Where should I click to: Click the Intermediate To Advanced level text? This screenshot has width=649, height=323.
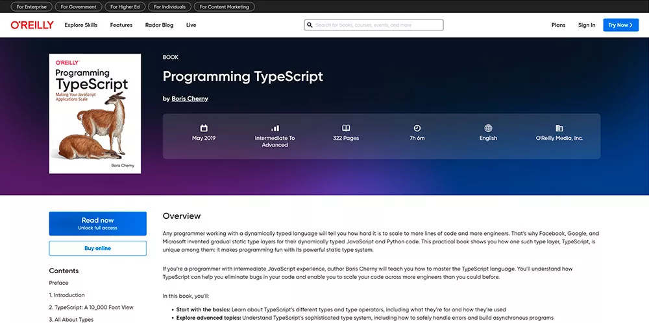tap(275, 142)
